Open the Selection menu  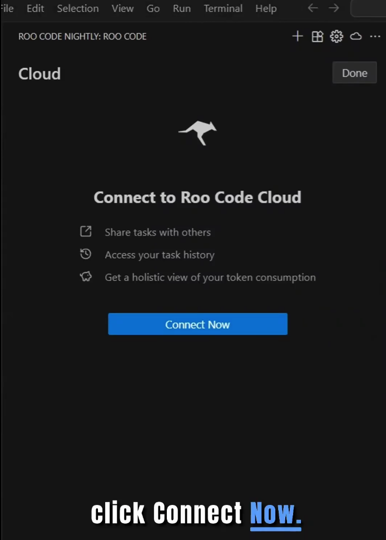click(x=77, y=8)
